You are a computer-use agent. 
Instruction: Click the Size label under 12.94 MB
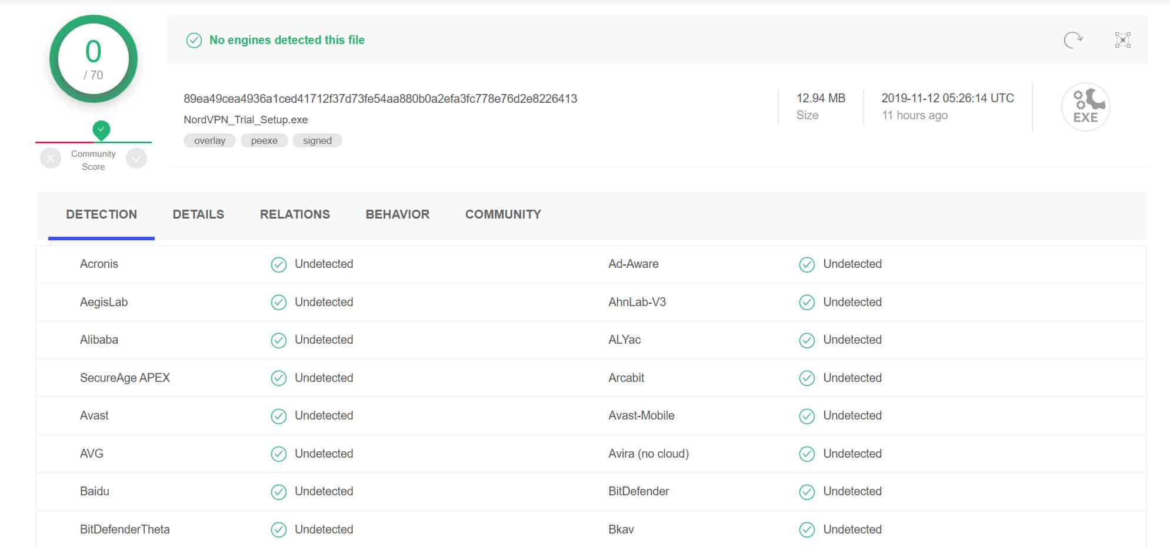[x=807, y=115]
